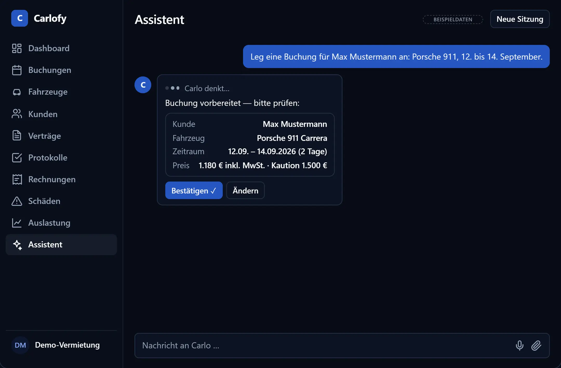Start a Neue Sitzung

pyautogui.click(x=520, y=19)
